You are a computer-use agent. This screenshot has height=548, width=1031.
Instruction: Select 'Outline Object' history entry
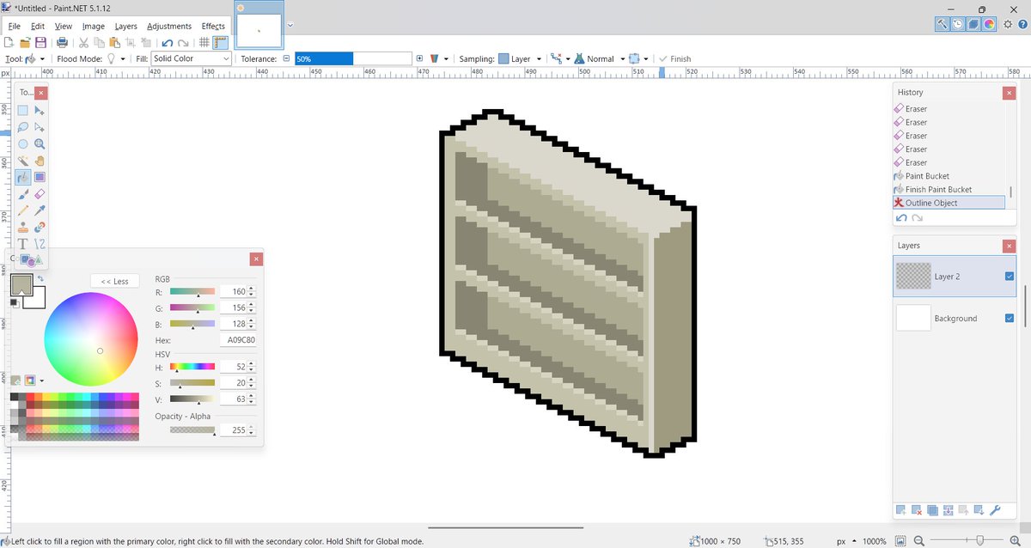coord(949,203)
